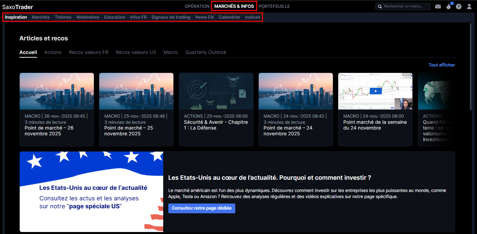The width and height of the screenshot is (477, 234).
Task: Open the messages envelope icon
Action: pos(438,6)
